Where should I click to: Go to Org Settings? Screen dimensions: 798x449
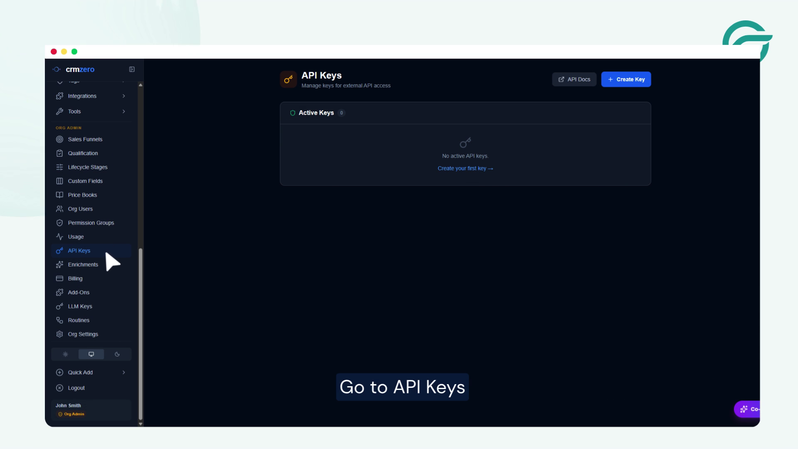click(91, 334)
